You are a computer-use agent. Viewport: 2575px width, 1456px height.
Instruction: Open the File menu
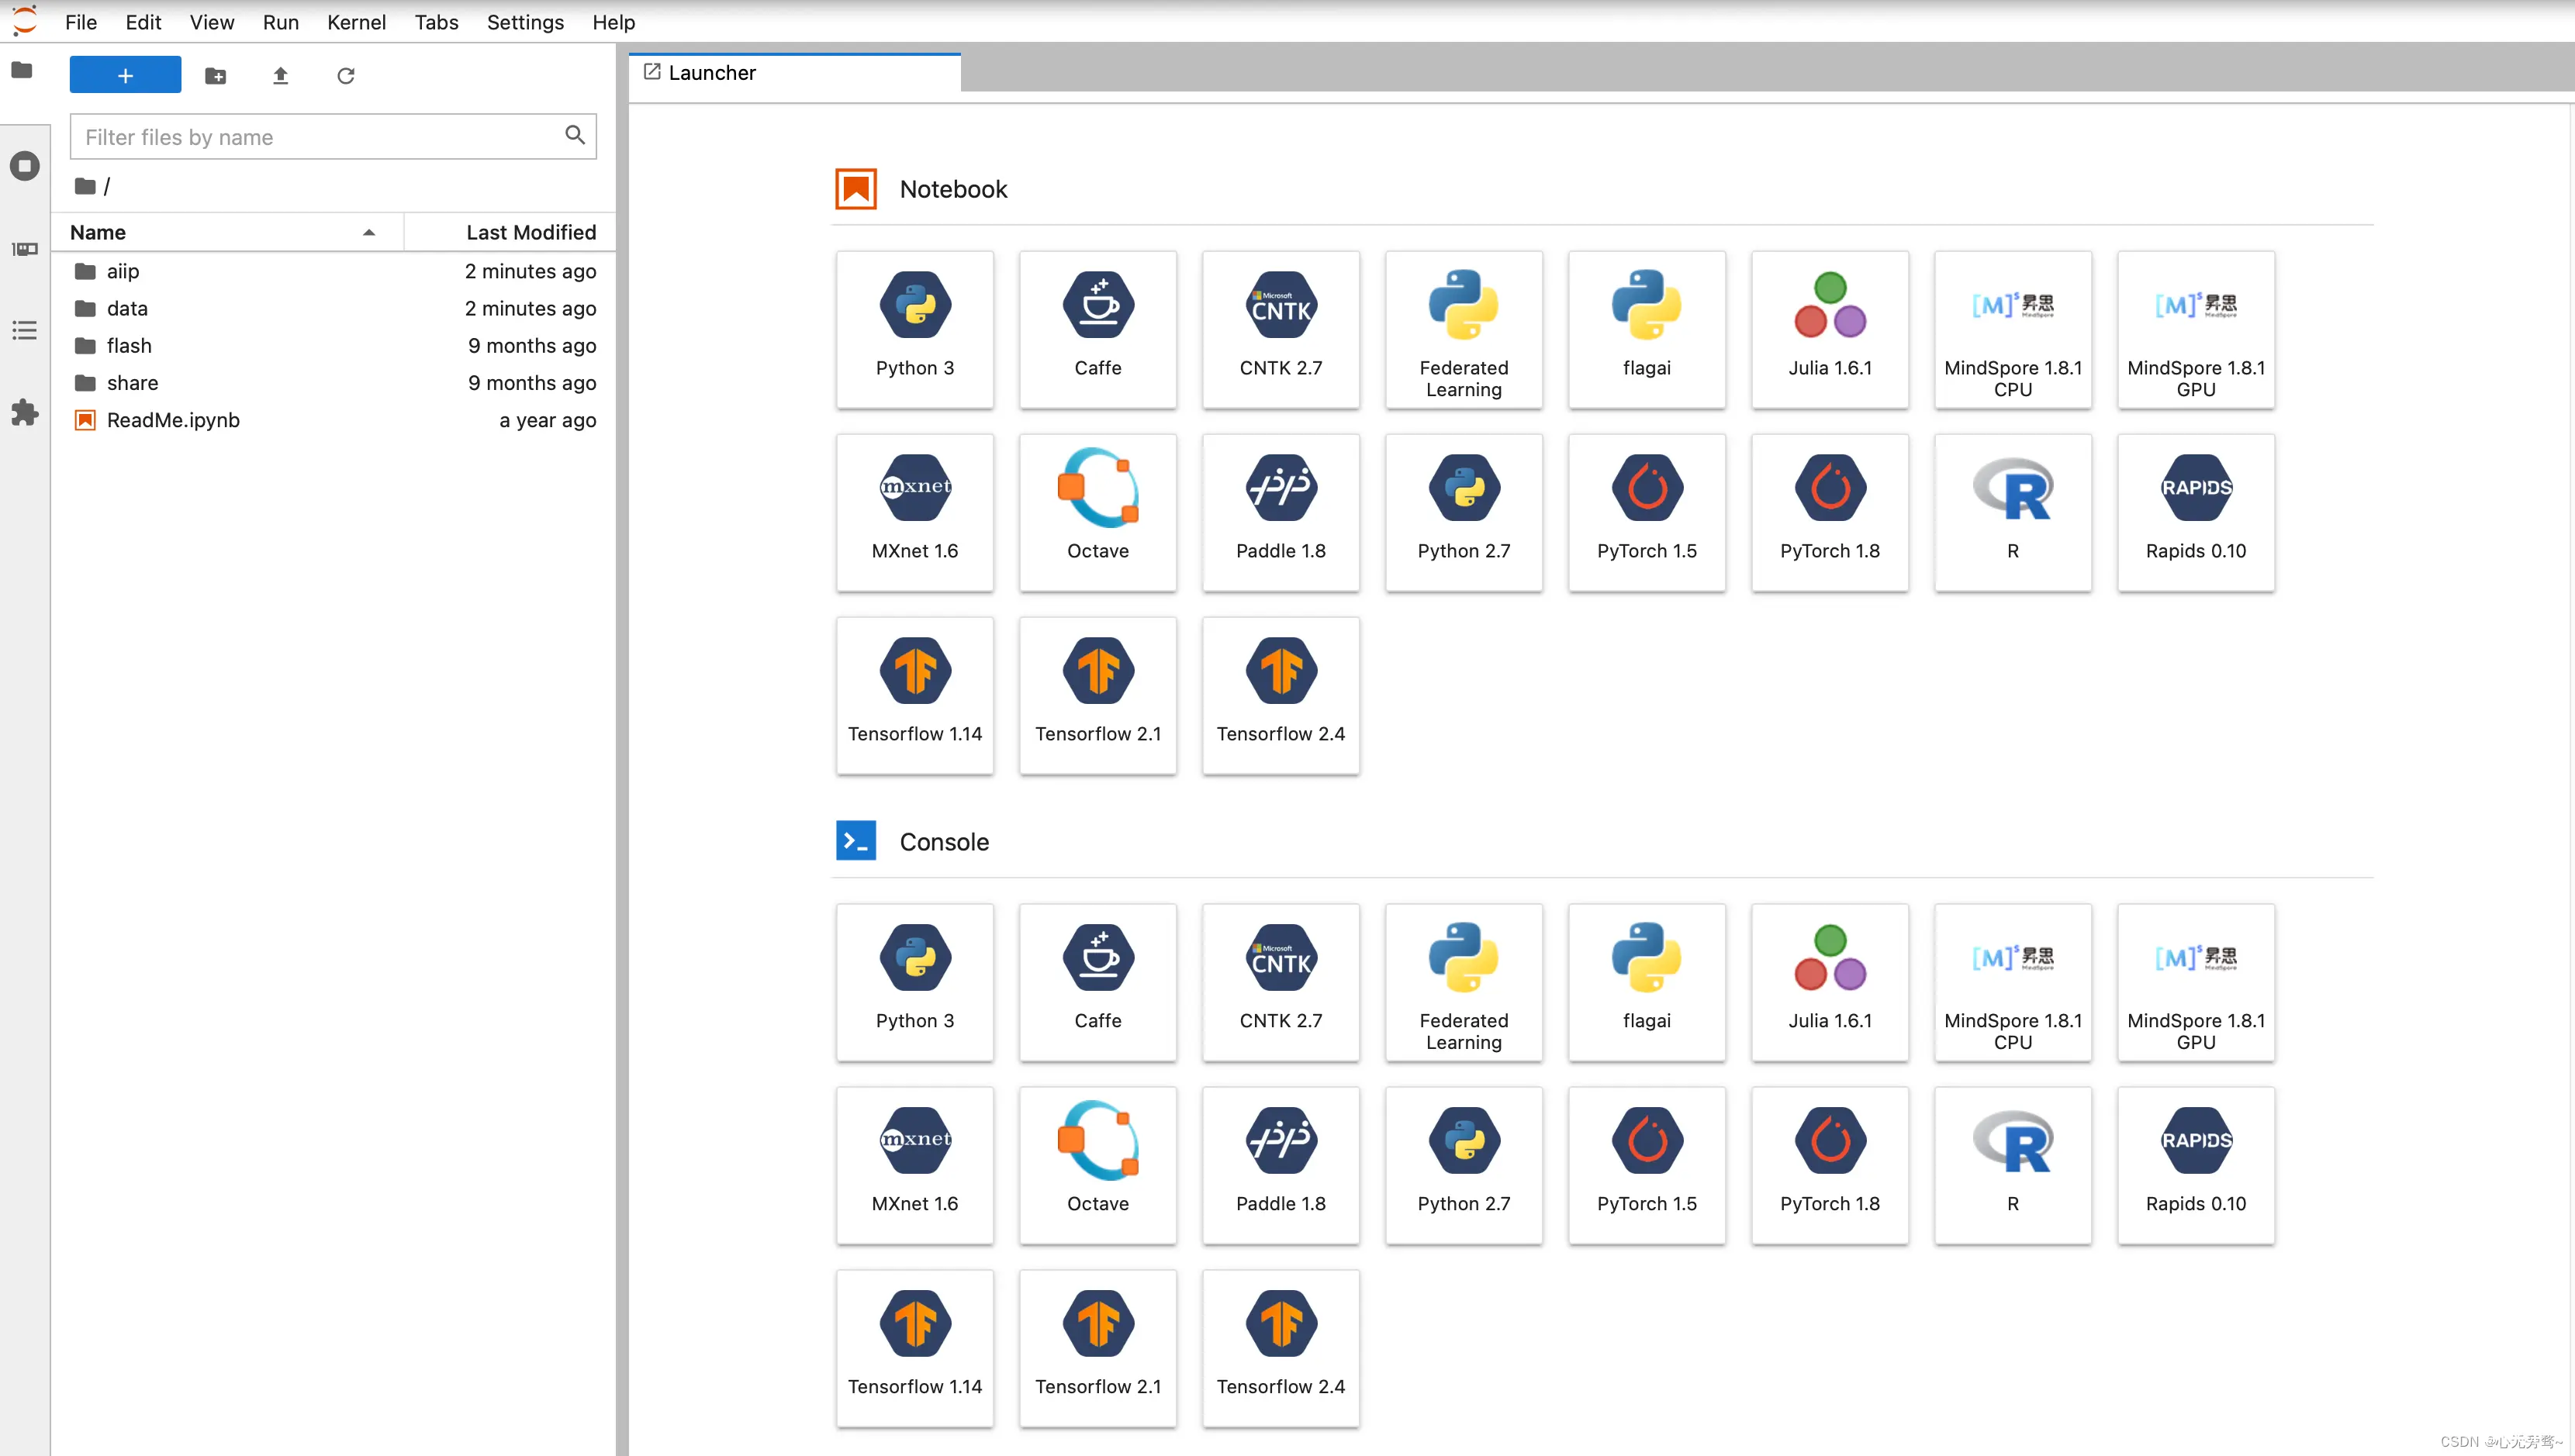click(81, 22)
